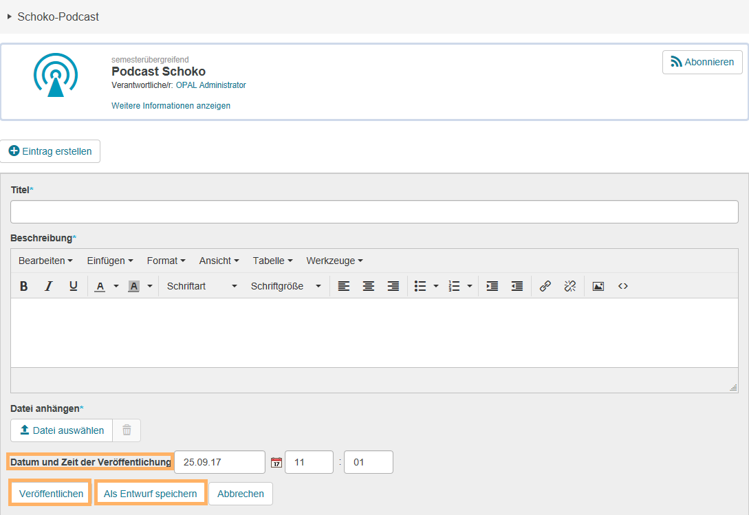Screen dimensions: 749x515
Task: Expand the Schoko-Podcast section triangle
Action: [x=10, y=17]
